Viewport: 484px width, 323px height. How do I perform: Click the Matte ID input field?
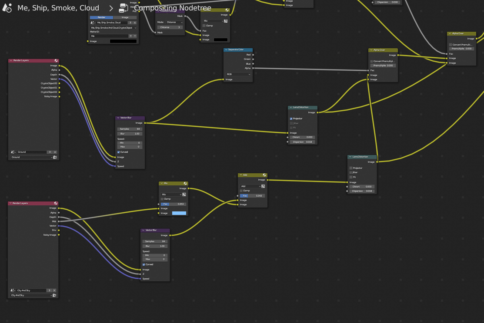click(x=109, y=36)
